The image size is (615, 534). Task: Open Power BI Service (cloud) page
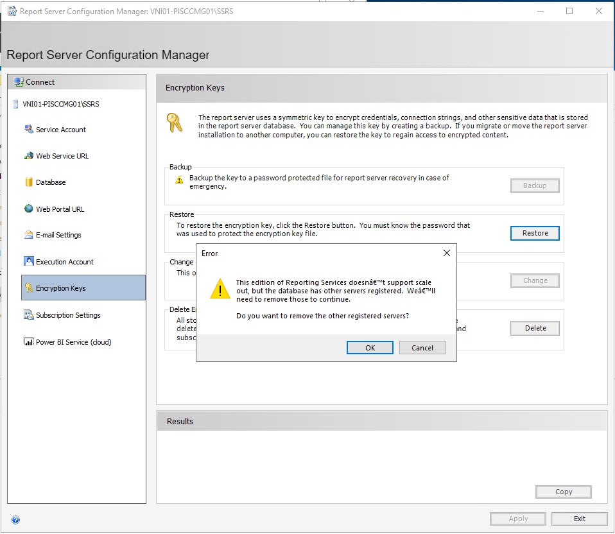[x=74, y=342]
